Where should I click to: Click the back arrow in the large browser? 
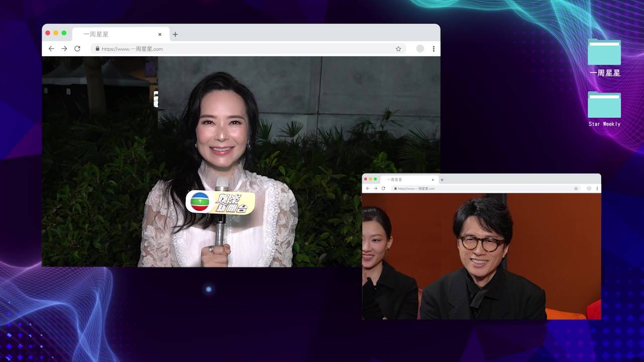point(51,49)
